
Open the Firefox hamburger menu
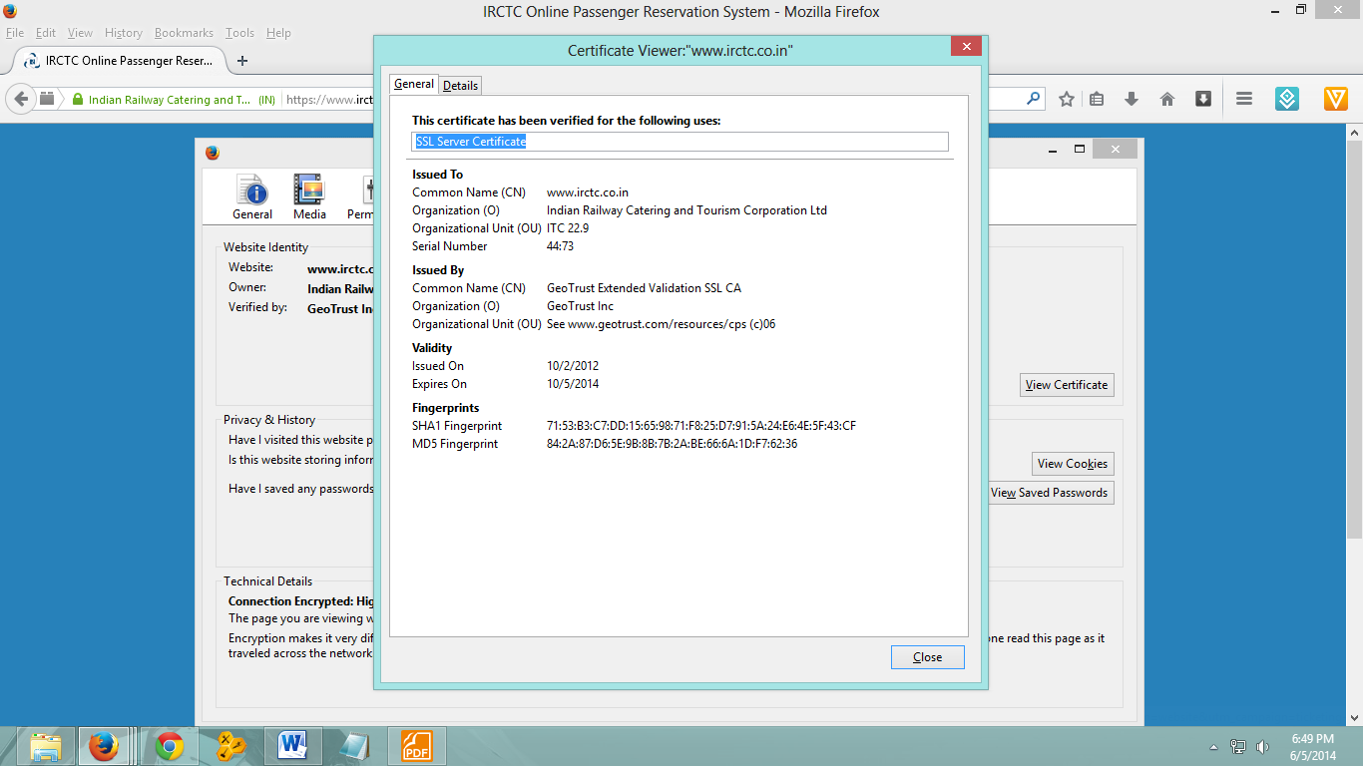(1244, 99)
